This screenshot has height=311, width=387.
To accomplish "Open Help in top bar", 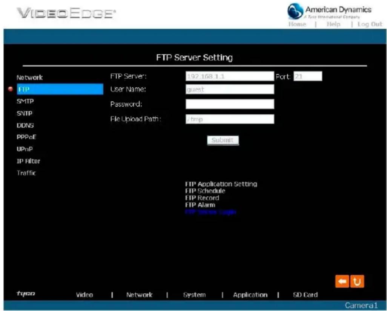I will click(x=333, y=24).
